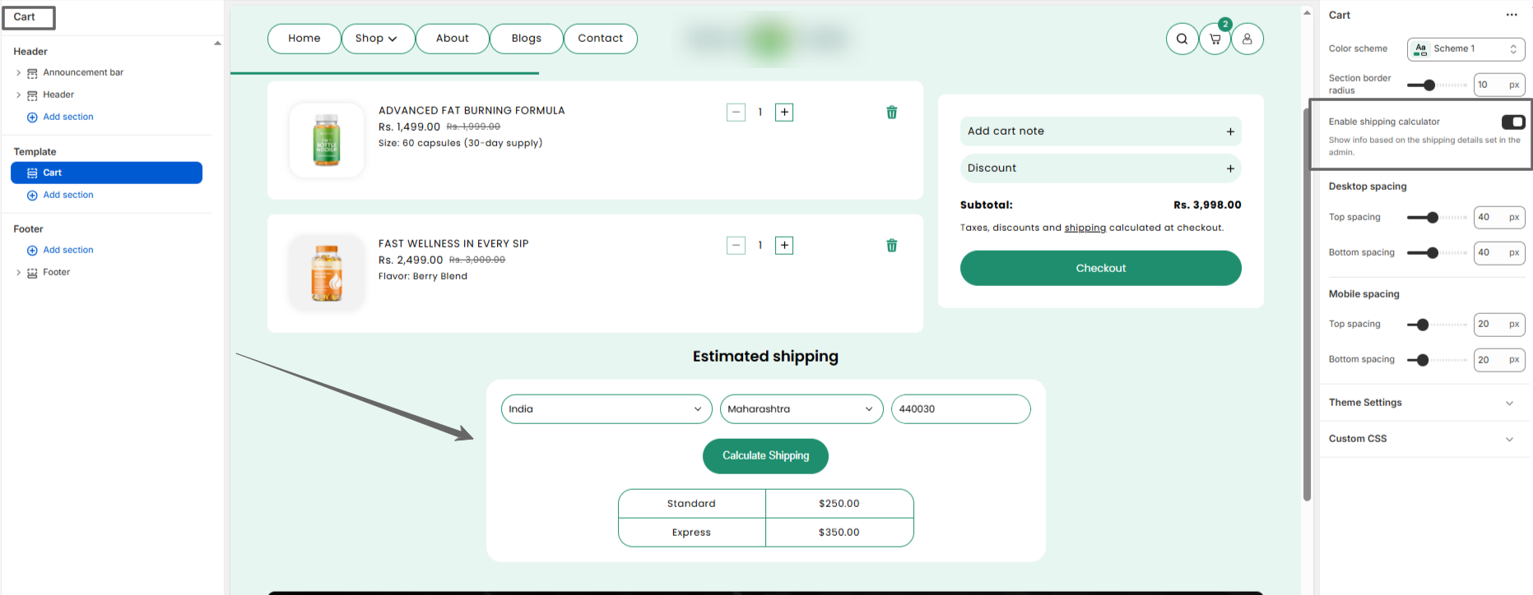The height and width of the screenshot is (595, 1533).
Task: Open the Color scheme Scheme 1 dropdown
Action: [x=1466, y=49]
